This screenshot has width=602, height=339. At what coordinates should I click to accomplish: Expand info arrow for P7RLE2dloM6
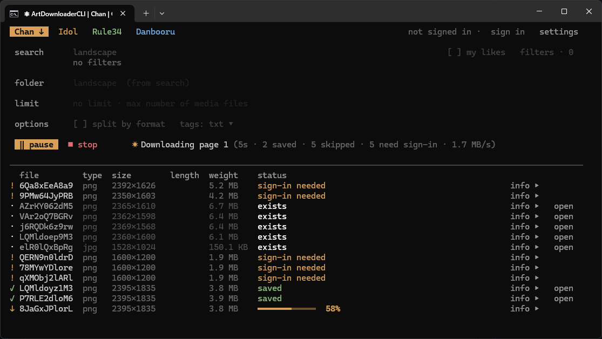click(x=537, y=299)
